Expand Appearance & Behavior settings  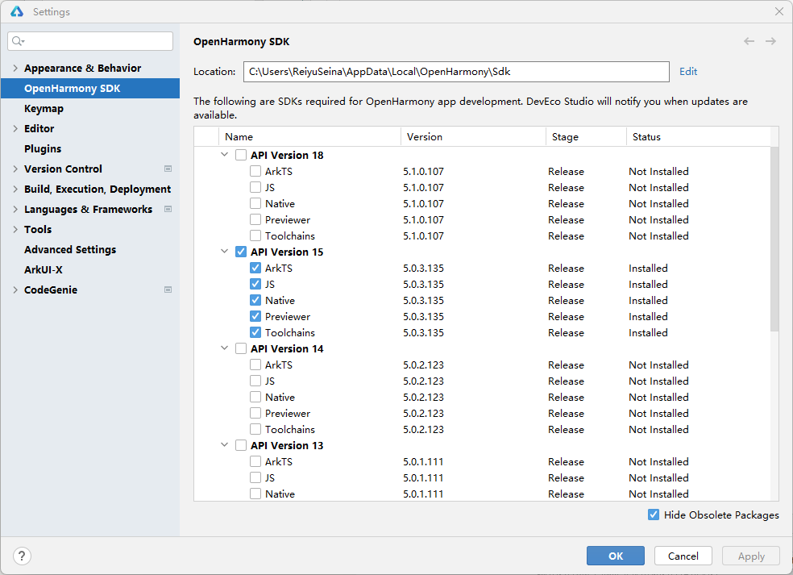click(x=15, y=68)
